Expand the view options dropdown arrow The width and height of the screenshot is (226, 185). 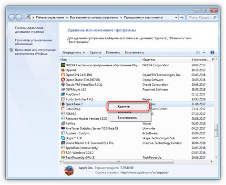click(x=204, y=52)
